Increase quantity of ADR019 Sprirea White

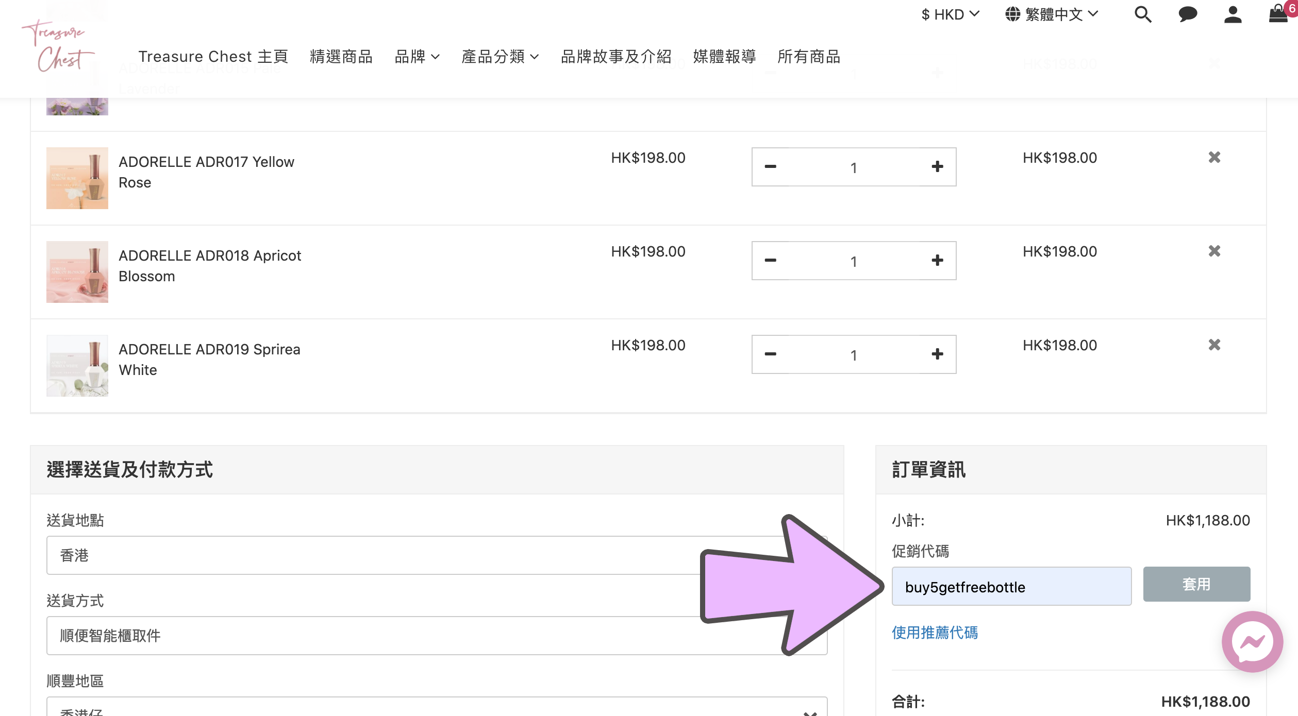(x=937, y=354)
